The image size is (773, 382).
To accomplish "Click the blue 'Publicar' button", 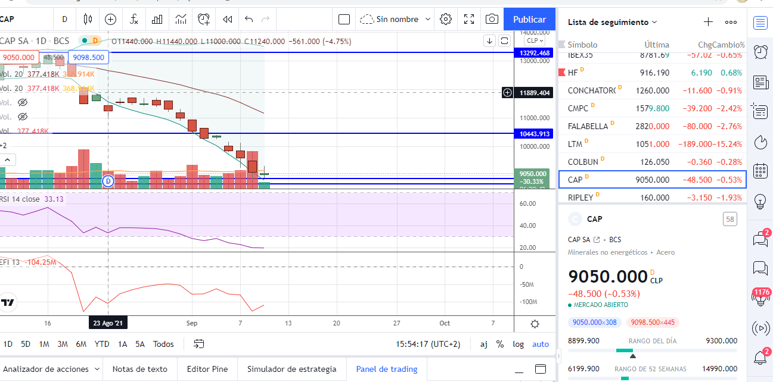I will tap(529, 19).
